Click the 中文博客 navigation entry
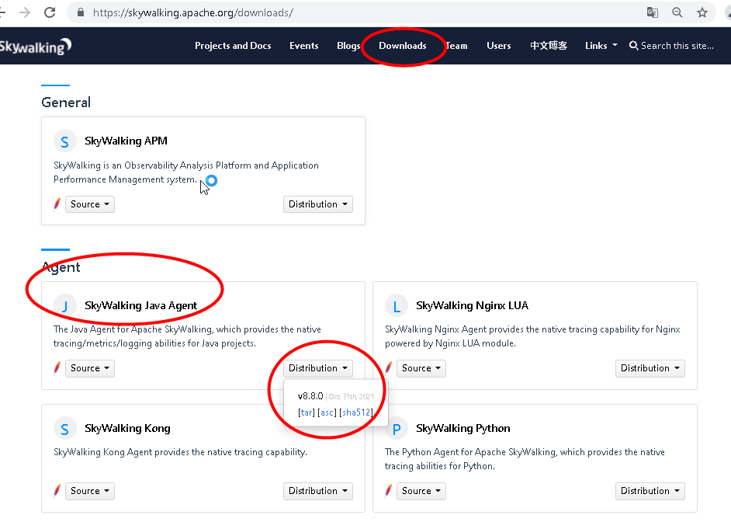The image size is (731, 522). point(548,45)
